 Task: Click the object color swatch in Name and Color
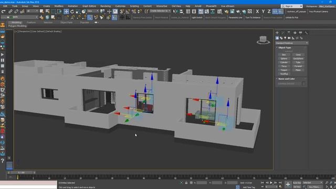point(304,83)
